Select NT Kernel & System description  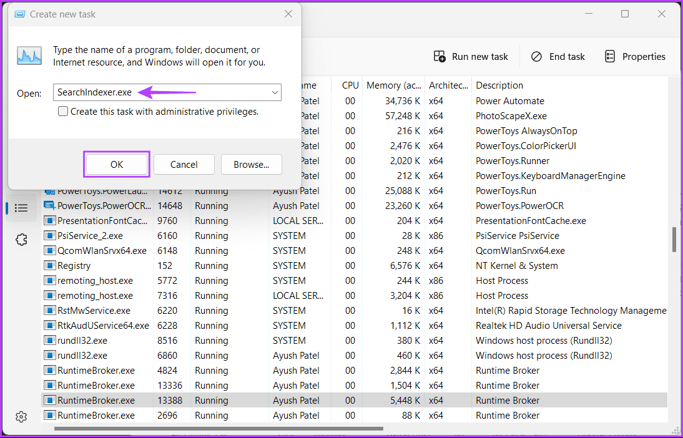tap(516, 266)
